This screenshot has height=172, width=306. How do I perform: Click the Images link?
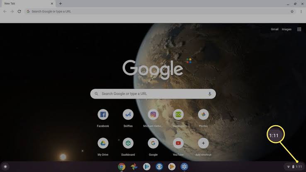pos(287,29)
